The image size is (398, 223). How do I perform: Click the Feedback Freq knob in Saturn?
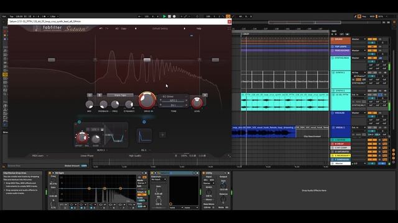(115, 104)
